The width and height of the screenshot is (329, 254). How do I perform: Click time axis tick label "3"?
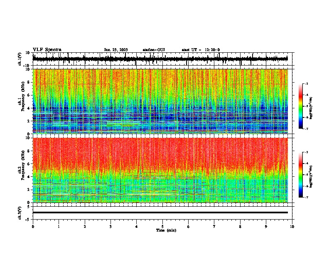pos(110,227)
